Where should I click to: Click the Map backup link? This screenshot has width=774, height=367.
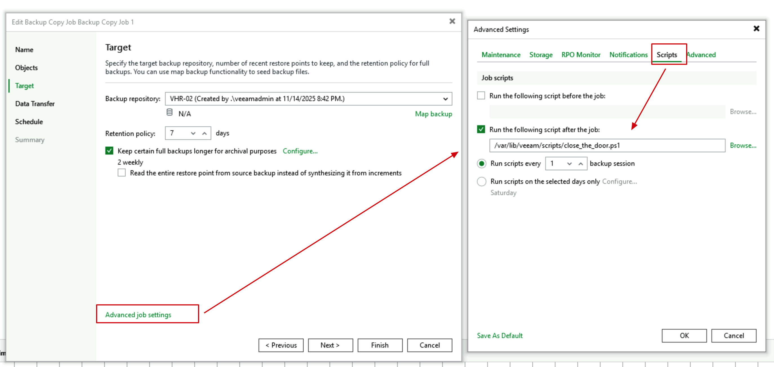[x=433, y=114]
